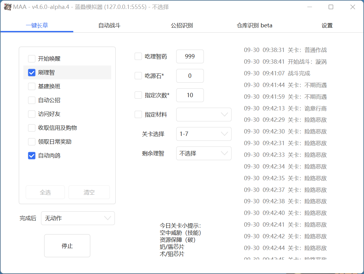Enable the 吃理智药 checkbox
This screenshot has width=364, height=274.
(x=138, y=56)
